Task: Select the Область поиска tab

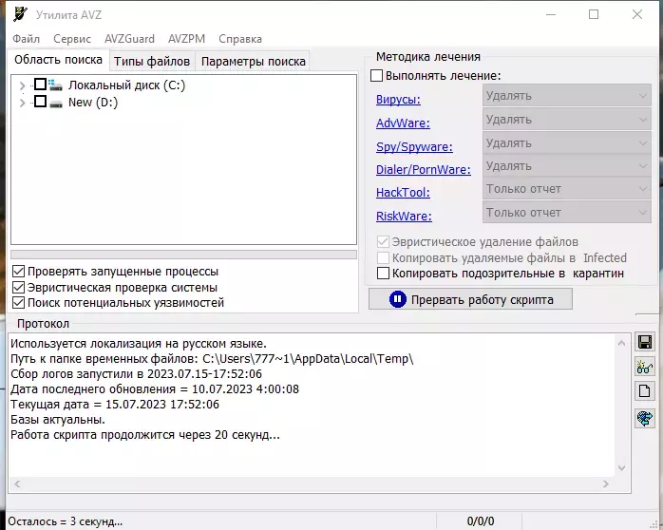Action: click(58, 60)
